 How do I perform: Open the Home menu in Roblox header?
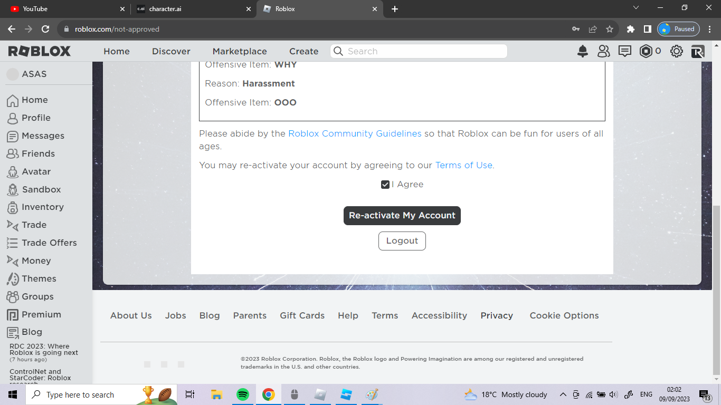point(117,51)
